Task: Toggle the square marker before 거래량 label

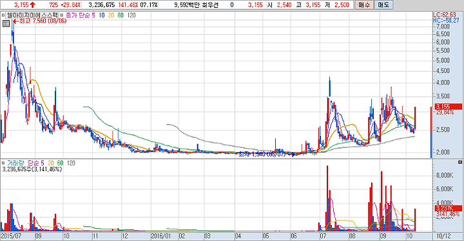Action: click(x=3, y=163)
